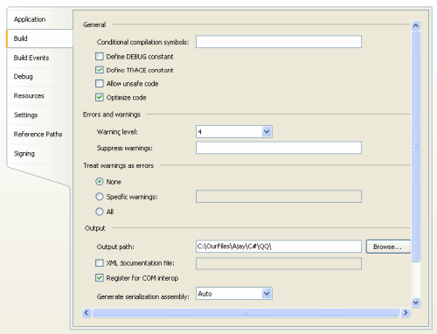
Task: Click the vertical scrollbar down arrow
Action: 416,303
